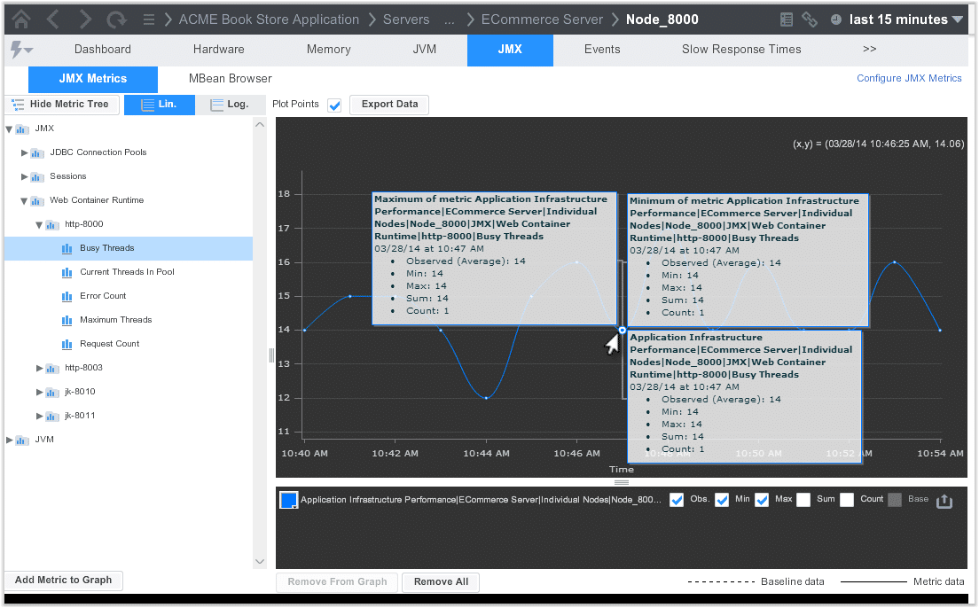The image size is (979, 608).
Task: Click the metric tree scroll up arrow
Action: [x=260, y=125]
